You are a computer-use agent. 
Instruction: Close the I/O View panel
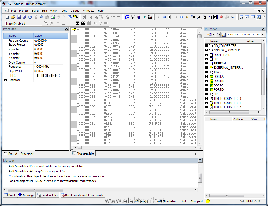[x=263, y=29]
